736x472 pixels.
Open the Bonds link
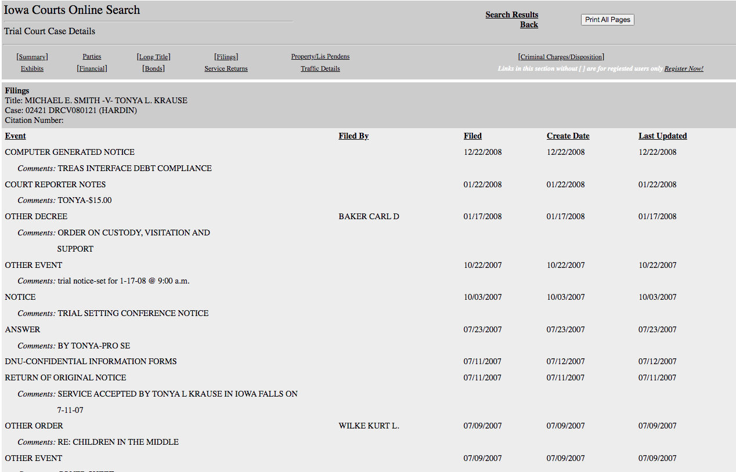point(154,68)
